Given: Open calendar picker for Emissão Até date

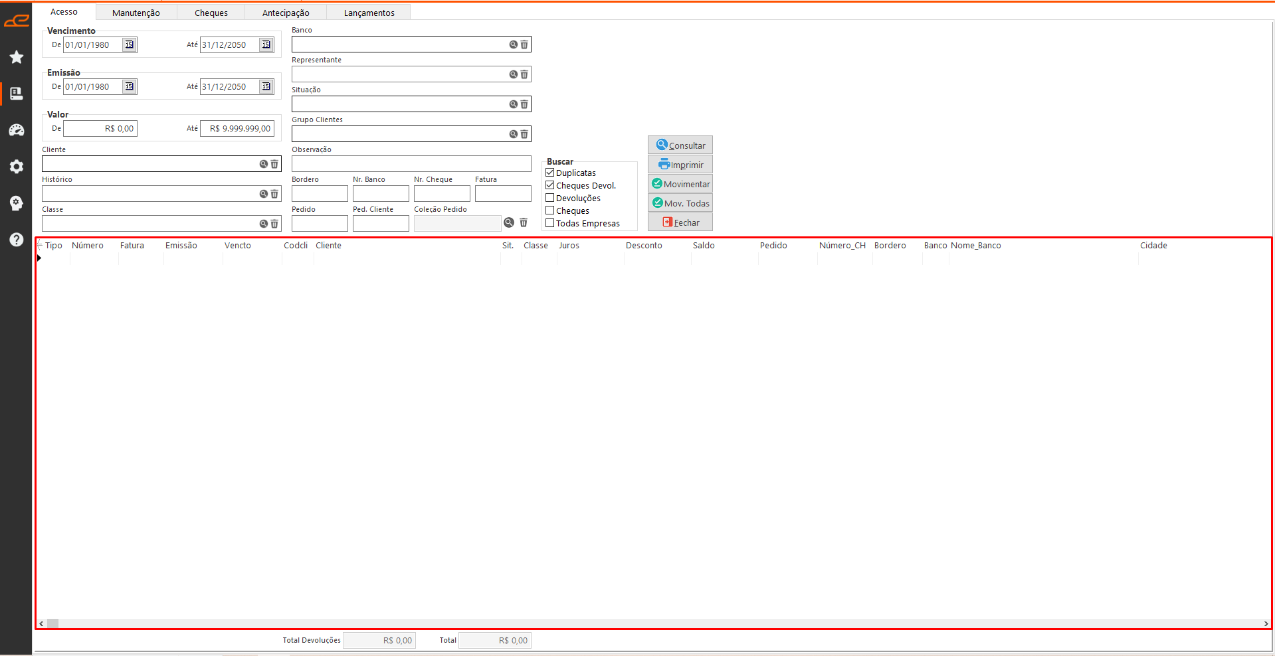Looking at the screenshot, I should [x=266, y=86].
